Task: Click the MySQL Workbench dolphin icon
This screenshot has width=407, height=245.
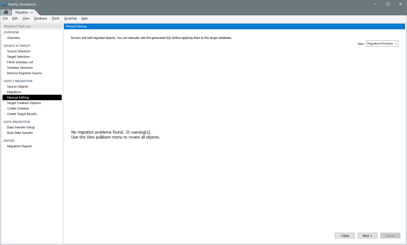Action: (5, 4)
